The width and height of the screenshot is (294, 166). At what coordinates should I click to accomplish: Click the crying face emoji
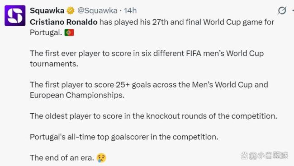[x=101, y=158]
